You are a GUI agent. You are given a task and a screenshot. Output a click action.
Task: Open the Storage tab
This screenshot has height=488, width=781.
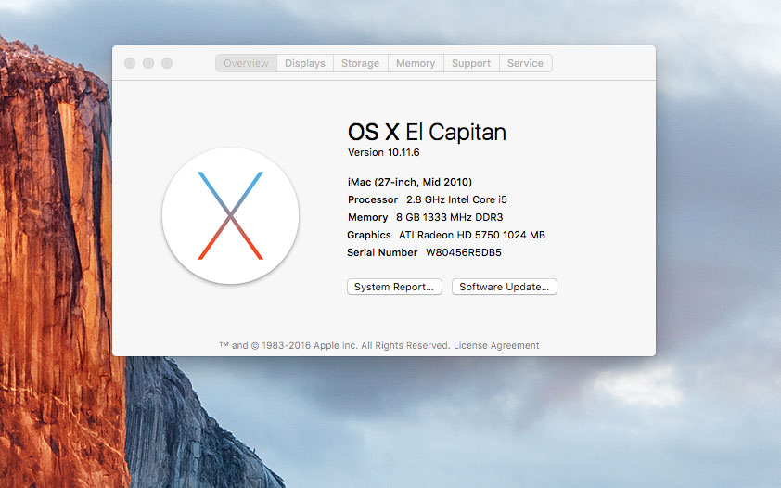pos(360,63)
